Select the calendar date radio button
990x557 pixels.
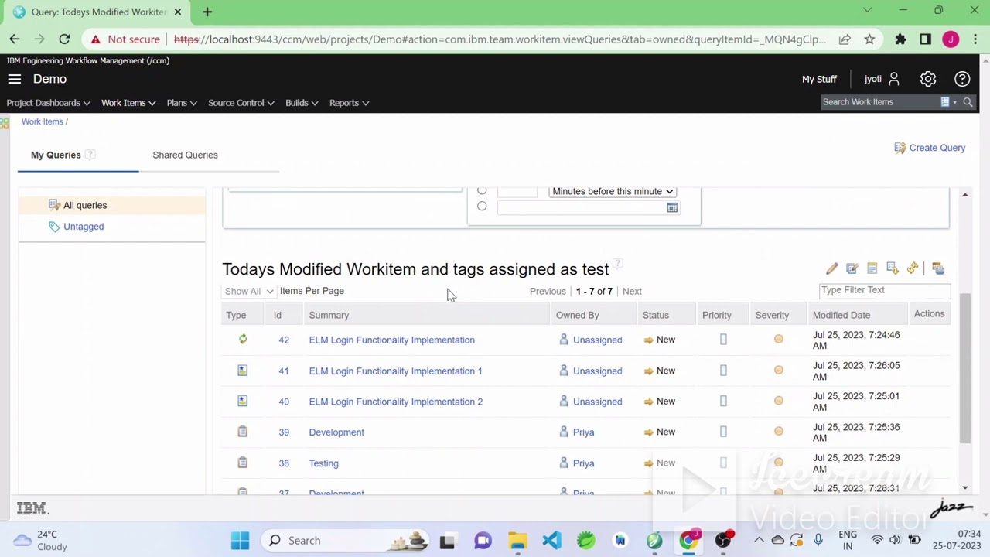click(482, 206)
